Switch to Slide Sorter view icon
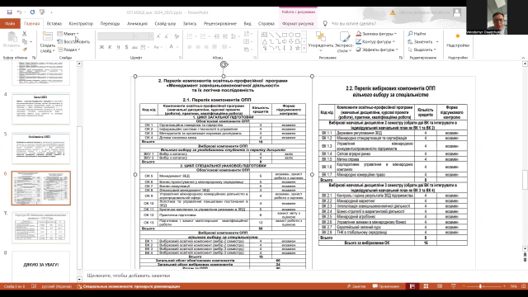 (426, 286)
